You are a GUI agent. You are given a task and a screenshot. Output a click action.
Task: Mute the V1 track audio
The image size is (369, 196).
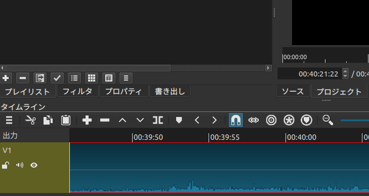20,165
